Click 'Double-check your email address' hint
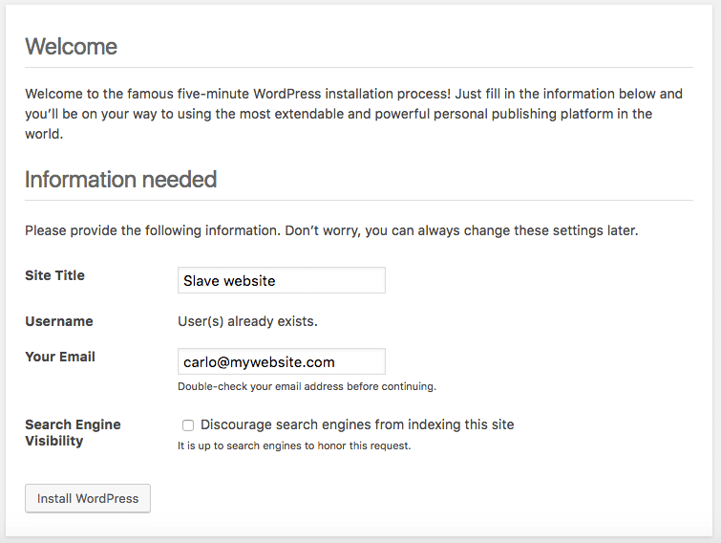Screen dimensions: 721x543 [x=307, y=386]
